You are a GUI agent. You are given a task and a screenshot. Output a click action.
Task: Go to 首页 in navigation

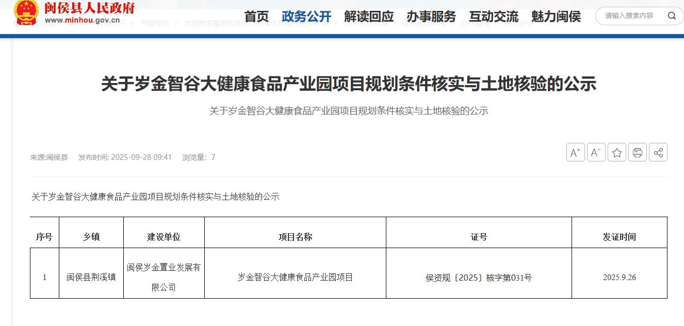click(256, 17)
